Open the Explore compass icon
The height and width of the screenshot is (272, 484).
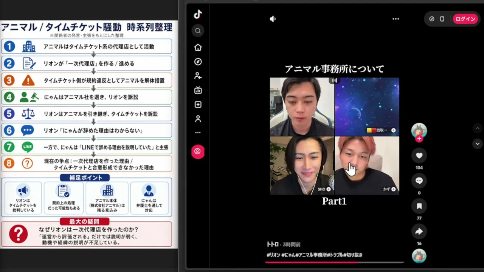click(x=198, y=62)
